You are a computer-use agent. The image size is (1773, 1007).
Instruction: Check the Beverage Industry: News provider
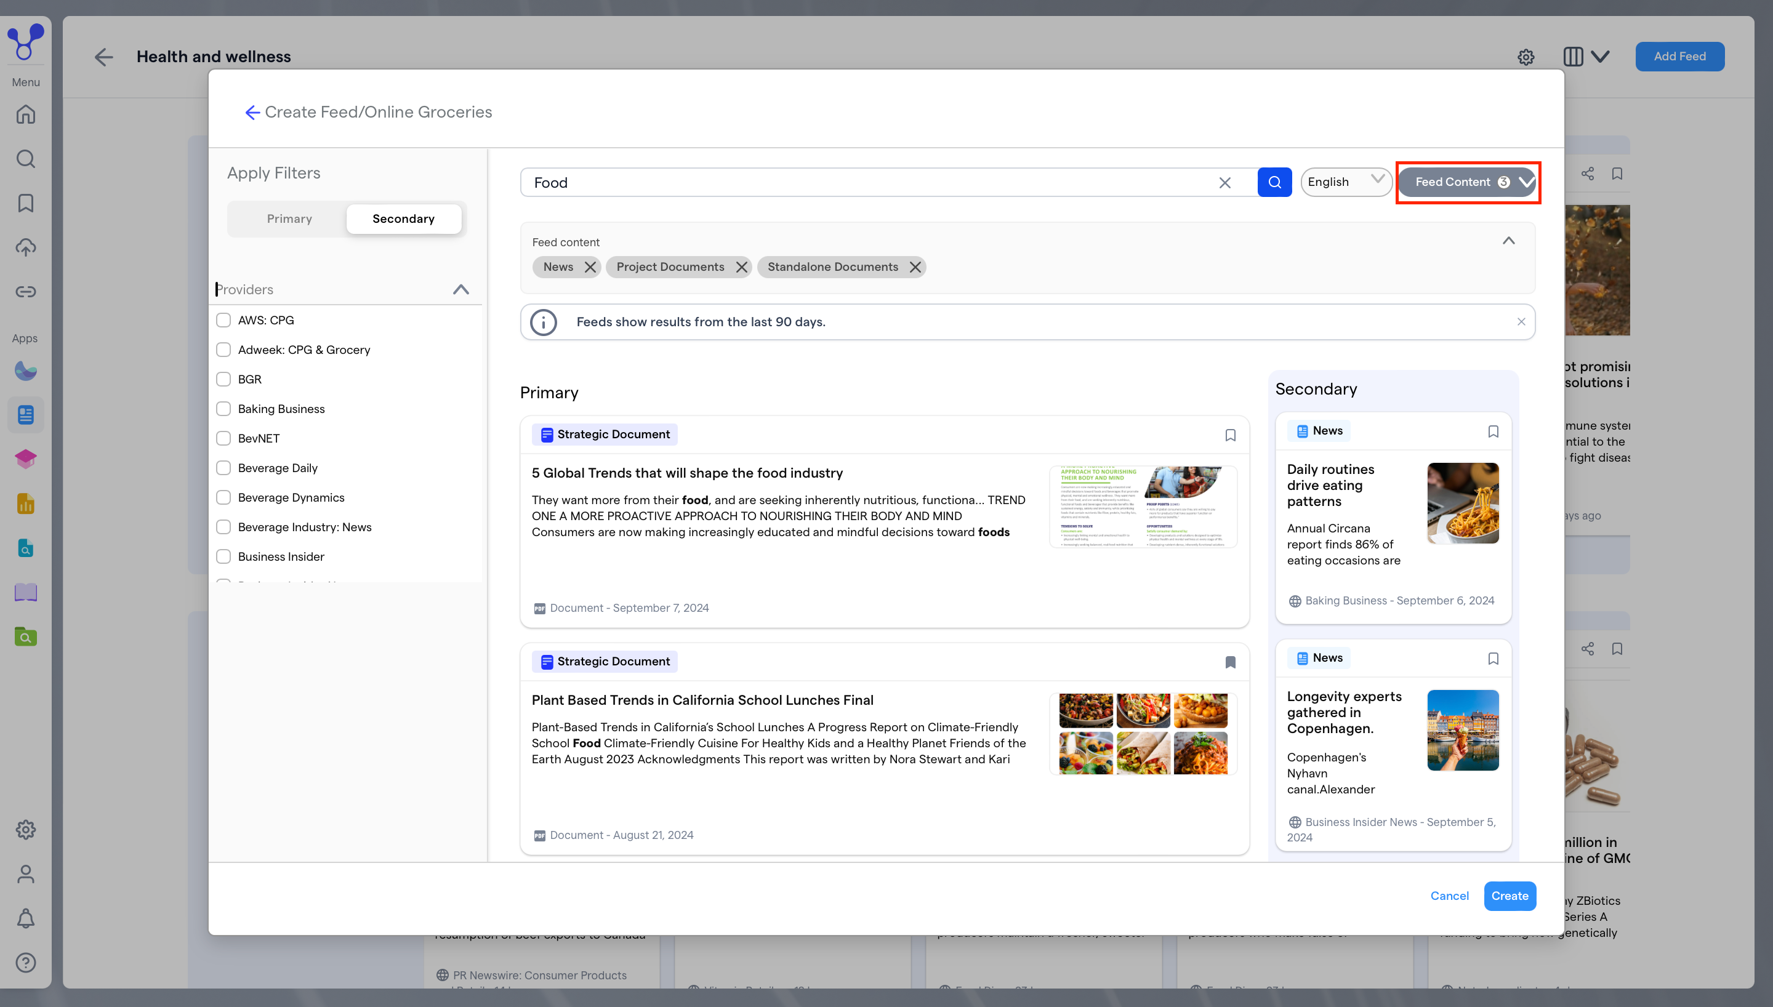coord(223,527)
